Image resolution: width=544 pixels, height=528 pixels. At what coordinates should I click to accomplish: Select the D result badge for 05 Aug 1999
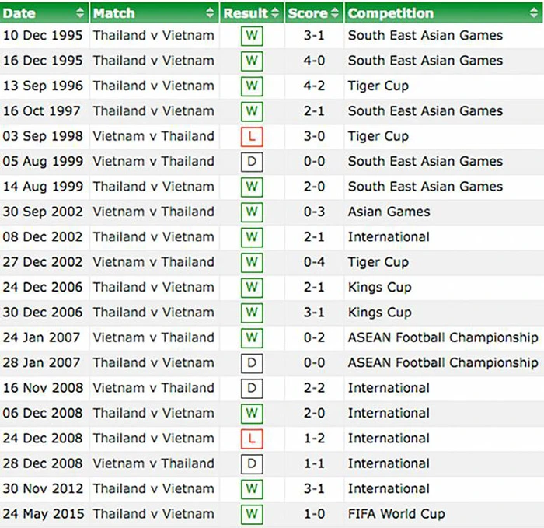pos(251,162)
